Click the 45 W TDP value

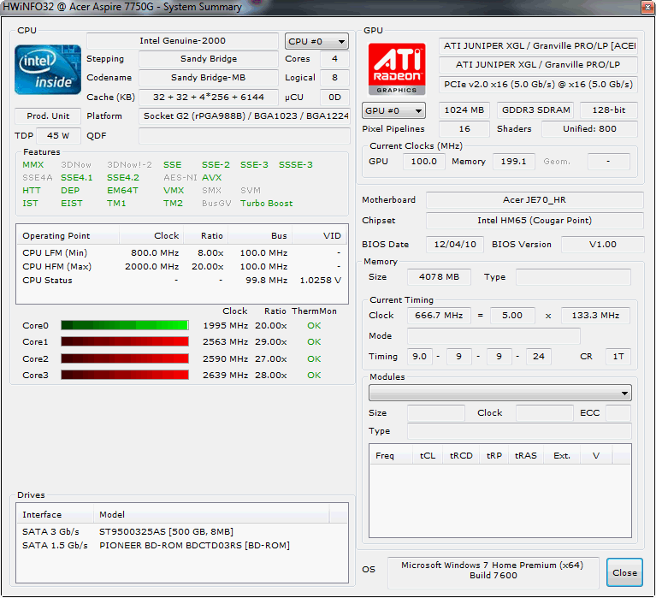pyautogui.click(x=58, y=136)
